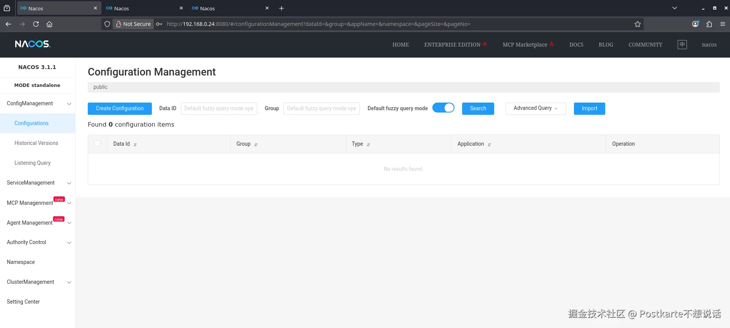Open COMMUNITY link
730x328 pixels.
tap(645, 45)
